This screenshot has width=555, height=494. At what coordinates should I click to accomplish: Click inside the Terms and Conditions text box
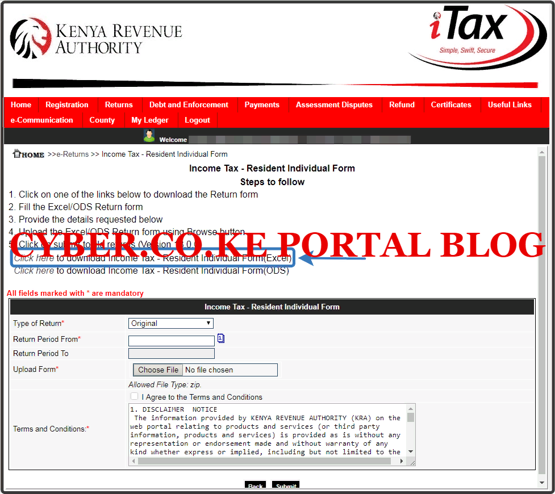pos(268,430)
